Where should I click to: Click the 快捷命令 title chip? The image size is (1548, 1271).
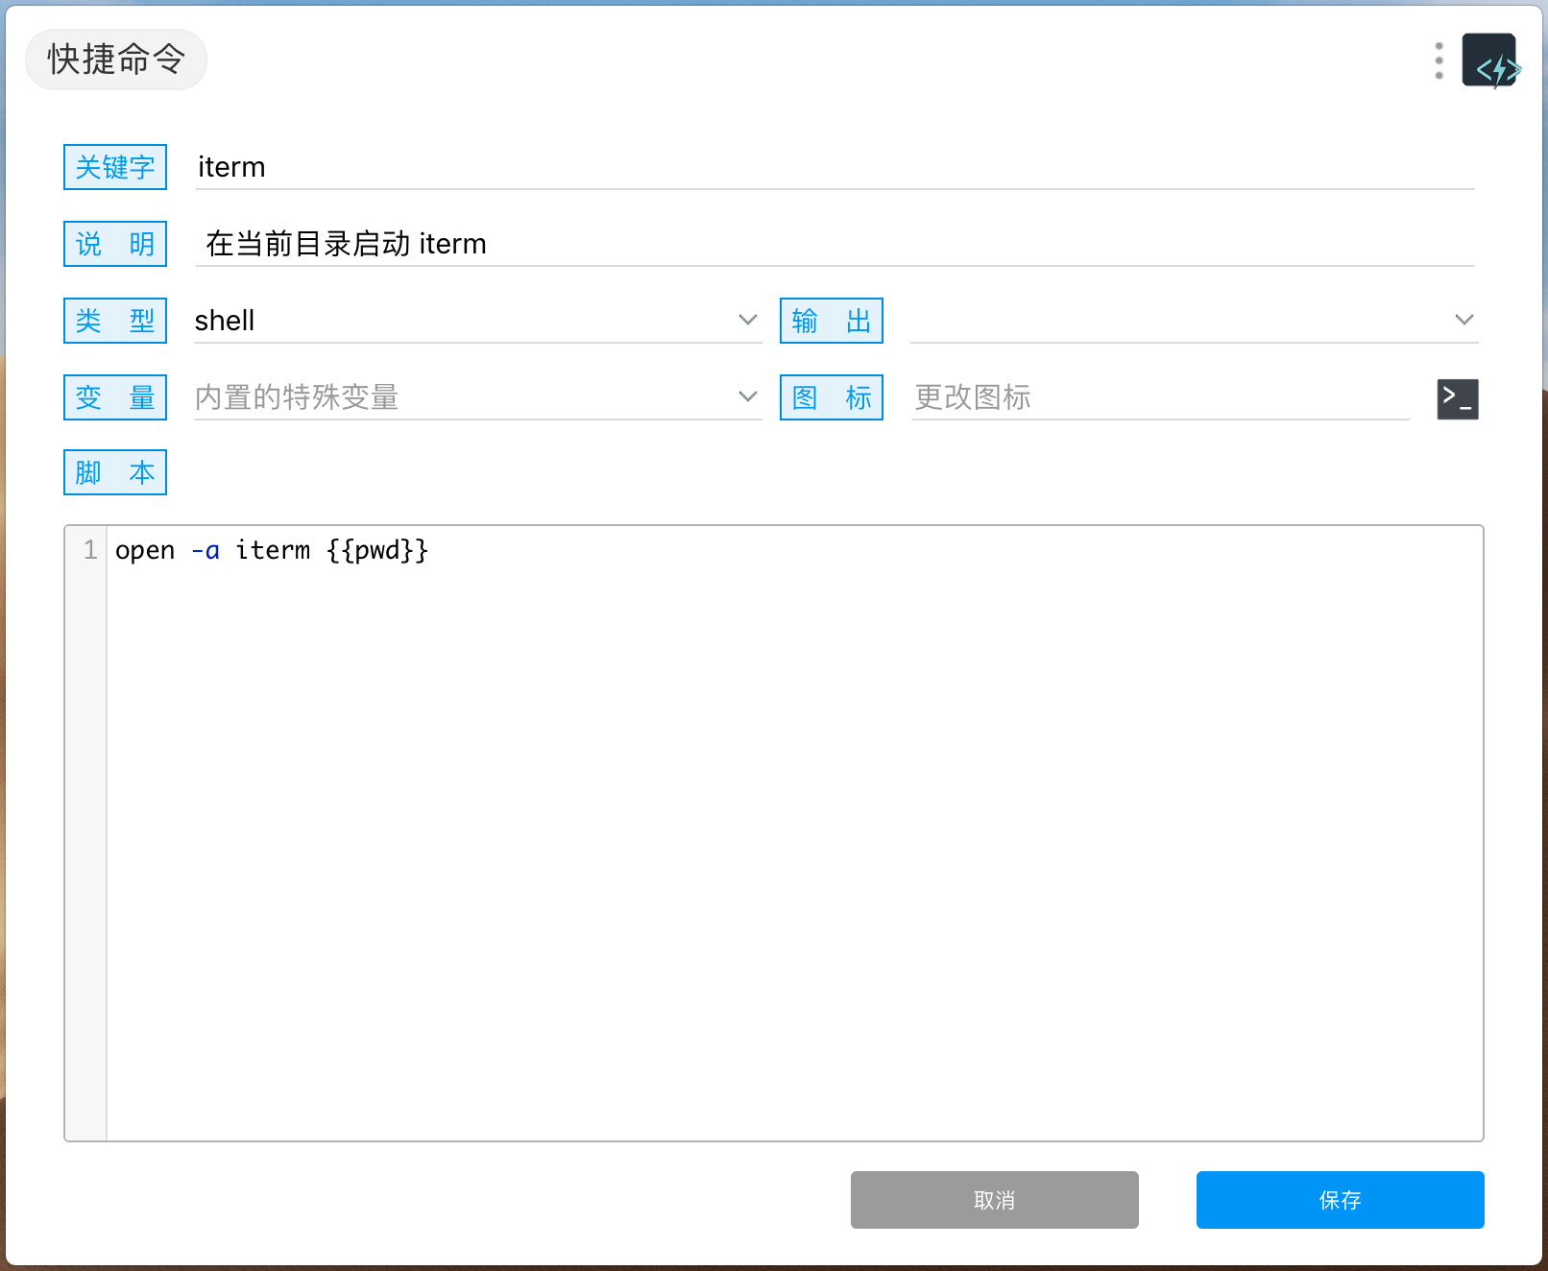click(116, 60)
